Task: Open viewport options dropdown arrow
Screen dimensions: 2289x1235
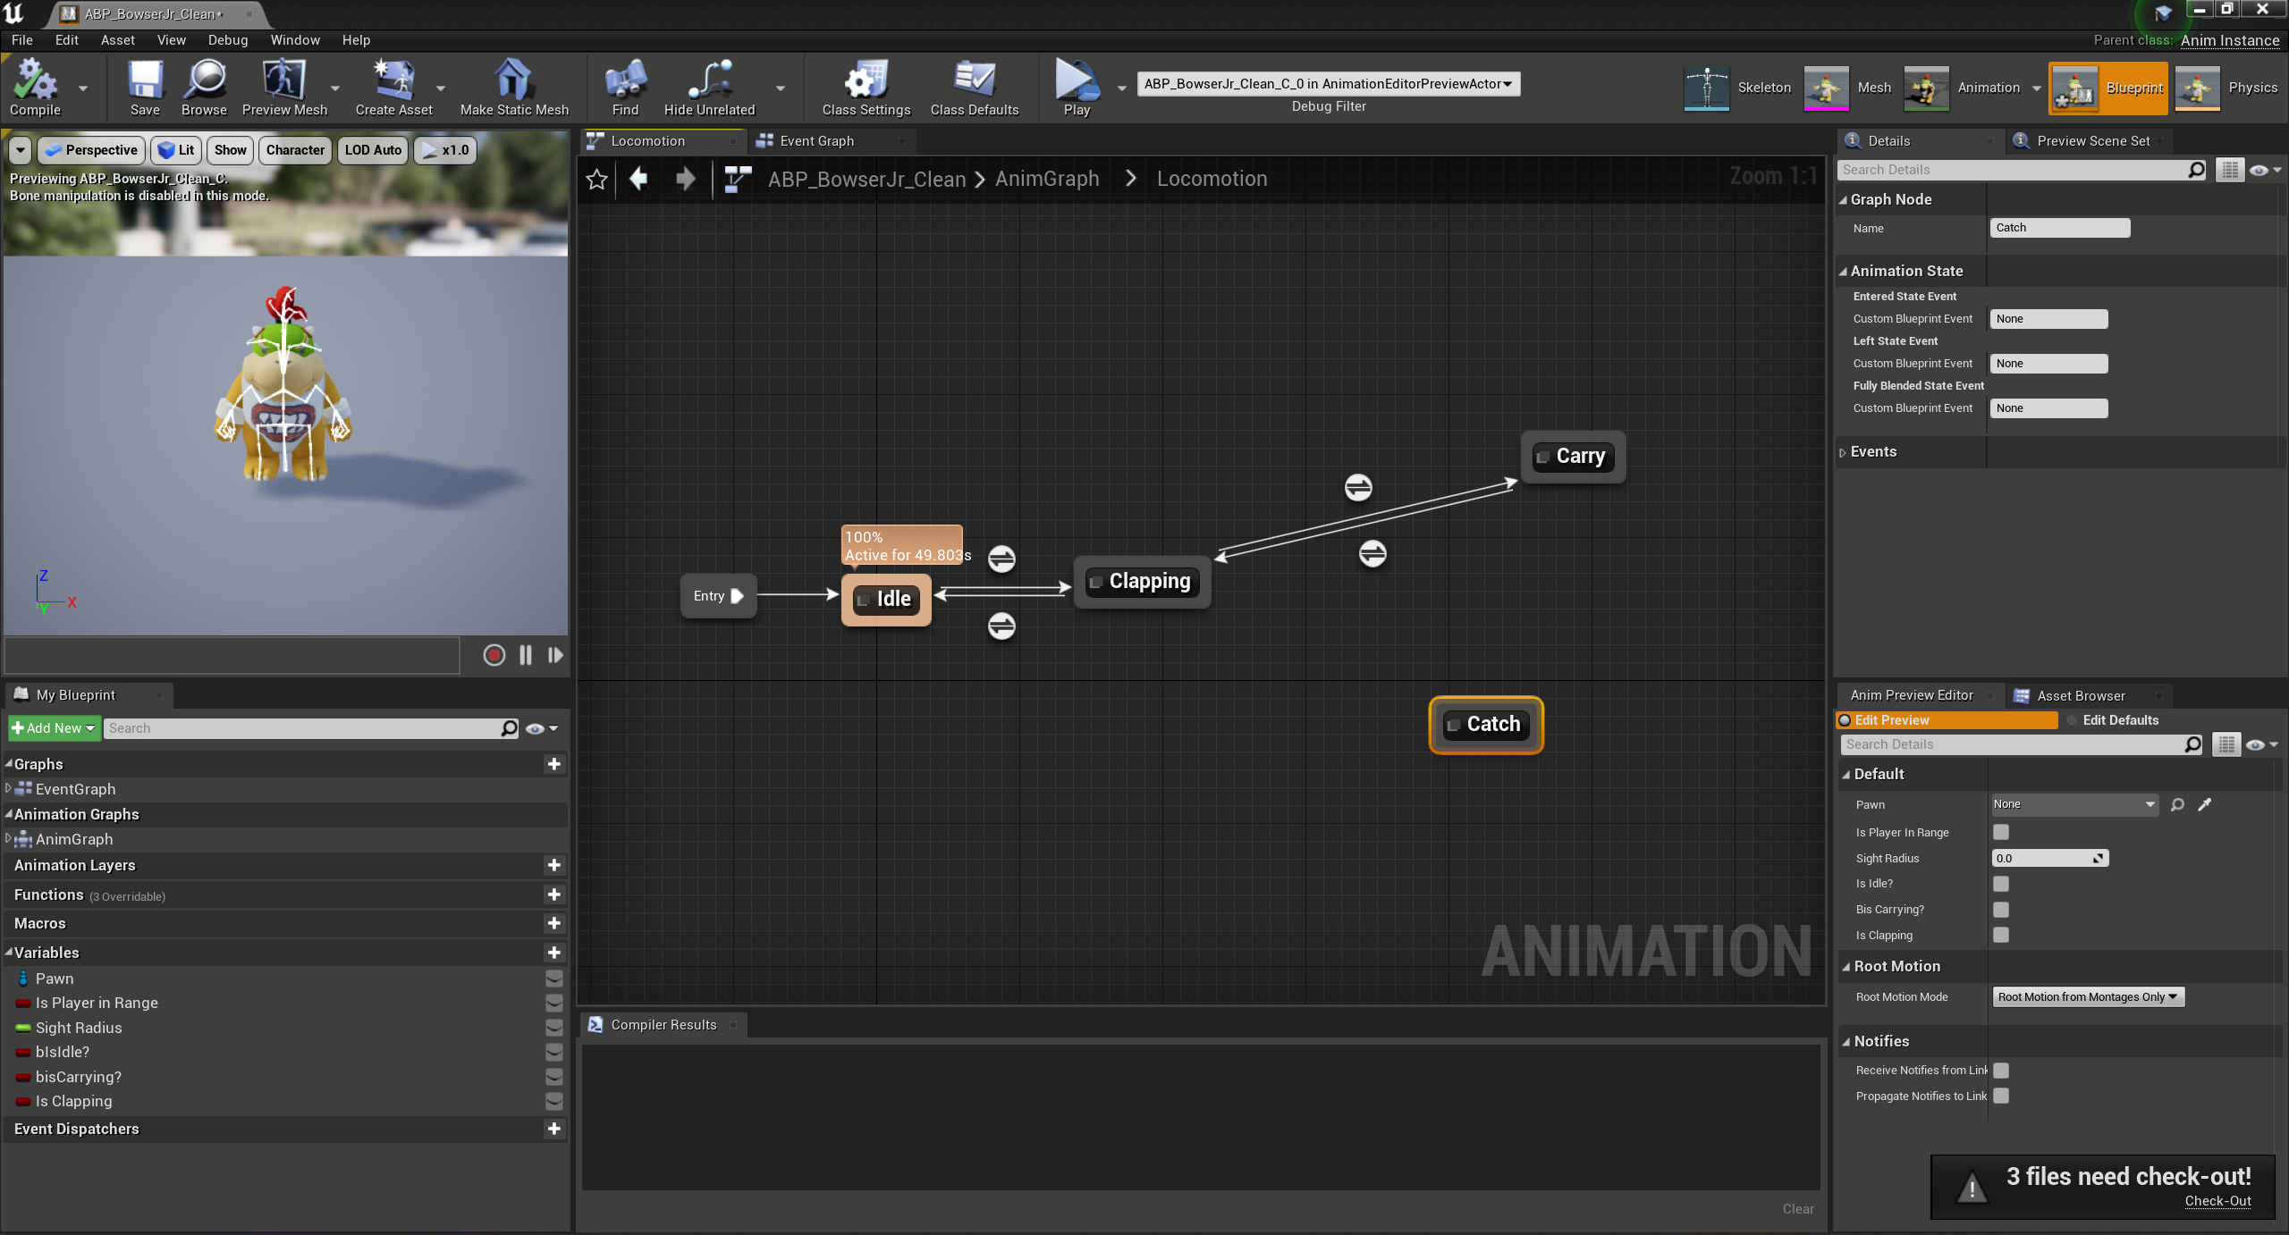Action: pos(21,150)
